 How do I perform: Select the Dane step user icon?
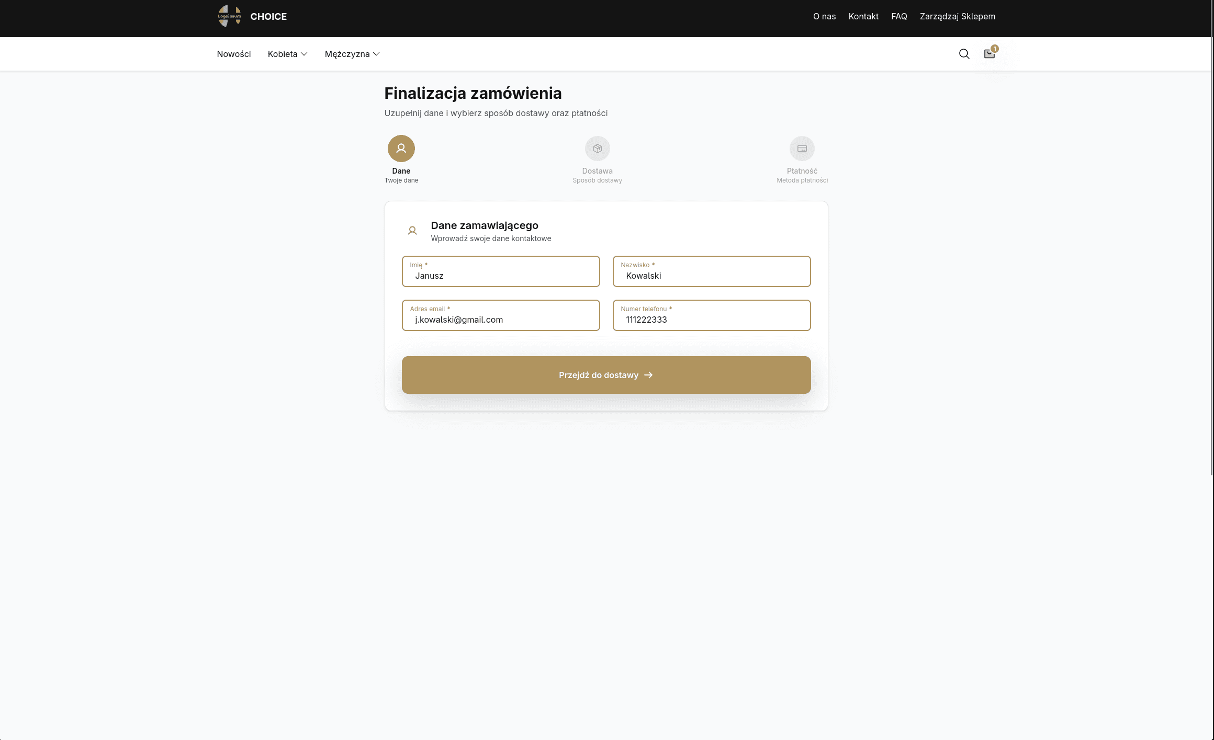pos(401,149)
